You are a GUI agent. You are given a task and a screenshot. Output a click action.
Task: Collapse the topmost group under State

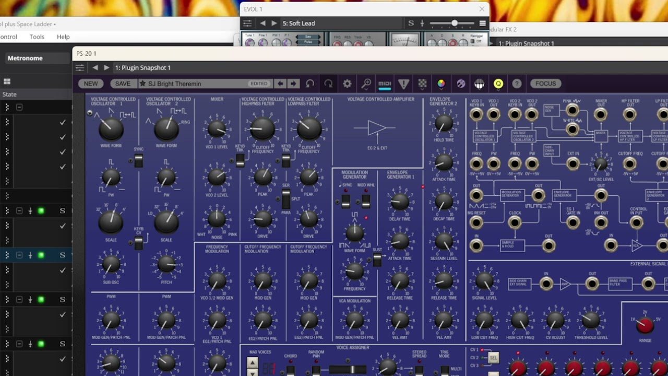pyautogui.click(x=19, y=107)
